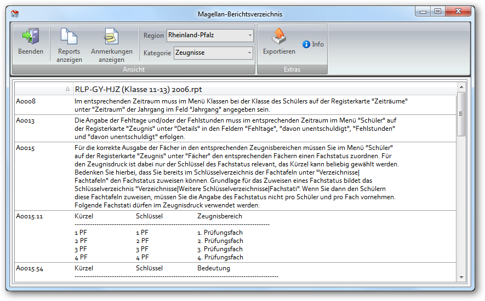Select row A0008
Viewport: 485px width, 301px height.
point(235,105)
